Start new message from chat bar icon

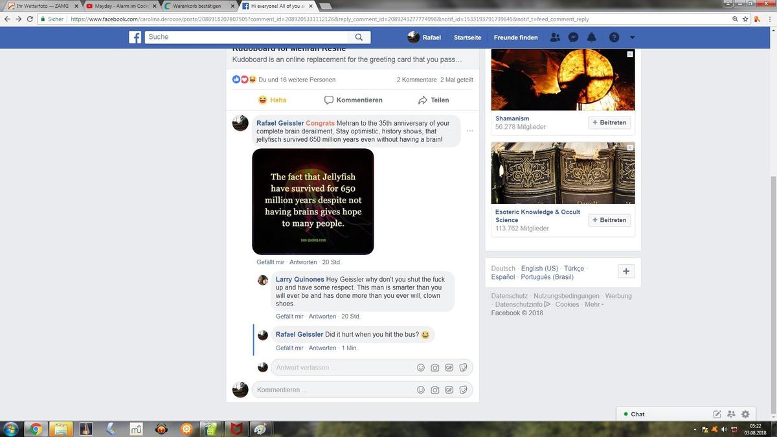click(717, 414)
